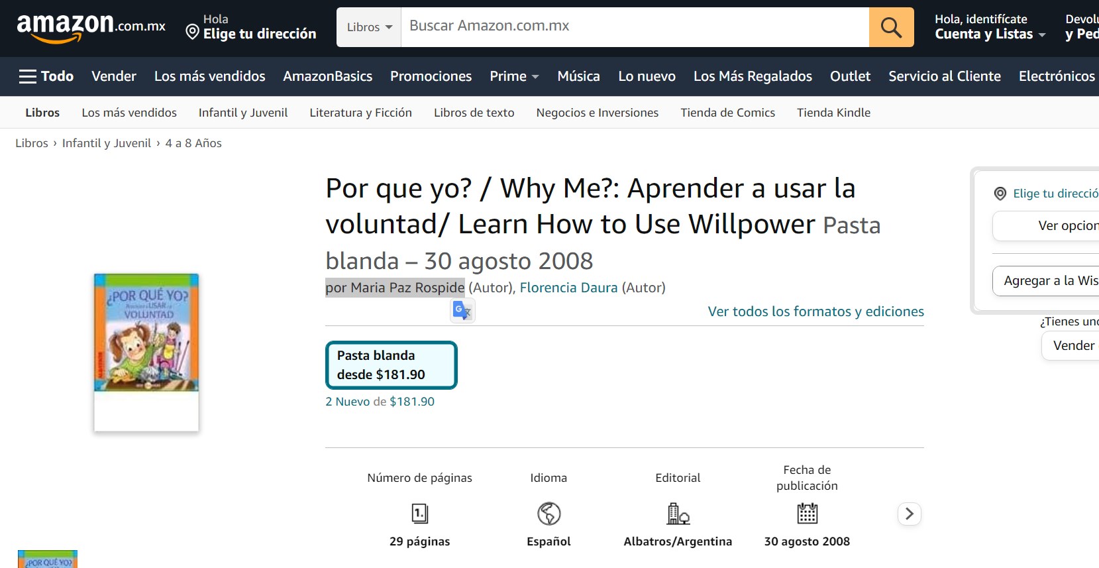Image resolution: width=1099 pixels, height=568 pixels.
Task: Click the 29 páginas value
Action: tap(419, 541)
